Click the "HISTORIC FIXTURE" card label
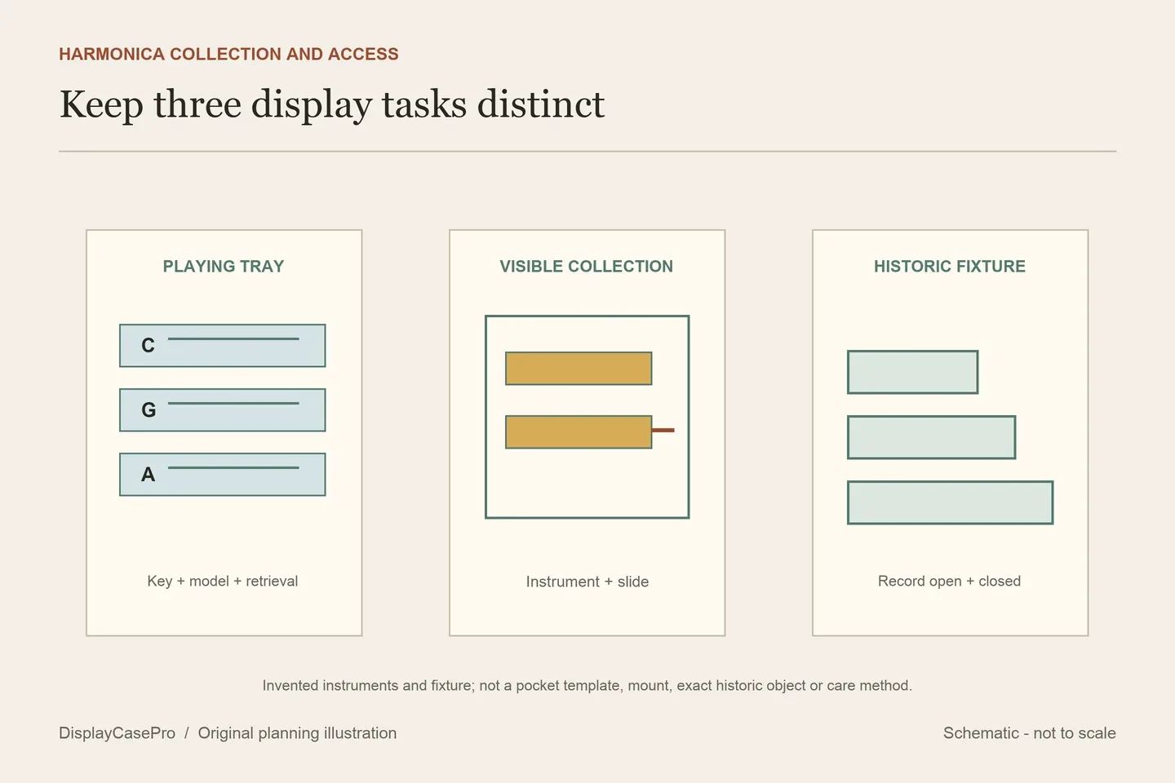This screenshot has height=783, width=1175. point(950,266)
